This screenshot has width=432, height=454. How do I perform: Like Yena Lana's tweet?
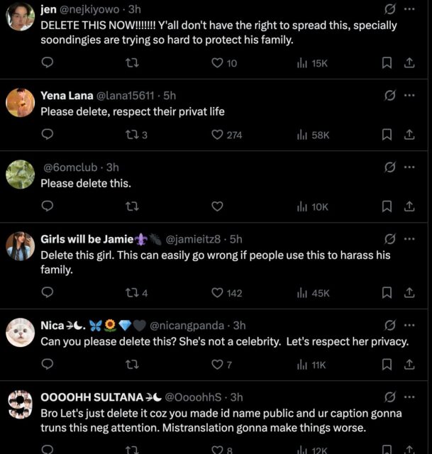point(218,135)
